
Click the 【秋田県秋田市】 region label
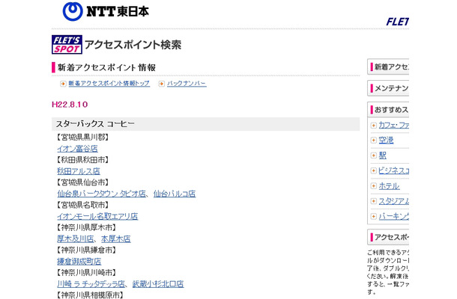pyautogui.click(x=82, y=160)
